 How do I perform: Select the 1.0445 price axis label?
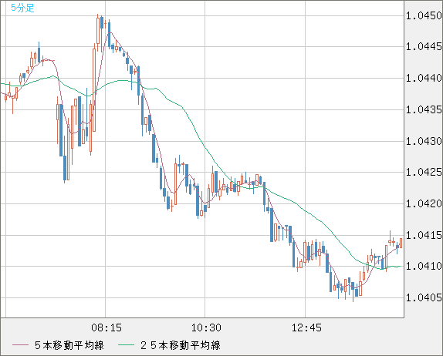click(x=424, y=46)
